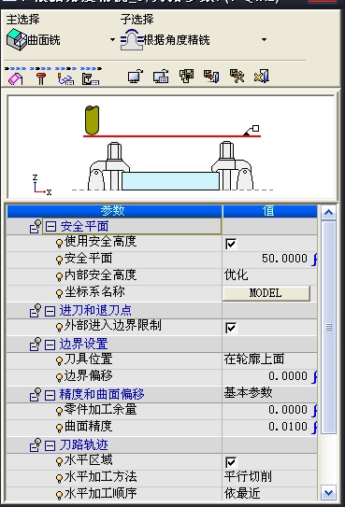Collapse the 精度和曲面偏移 group

tap(50, 395)
